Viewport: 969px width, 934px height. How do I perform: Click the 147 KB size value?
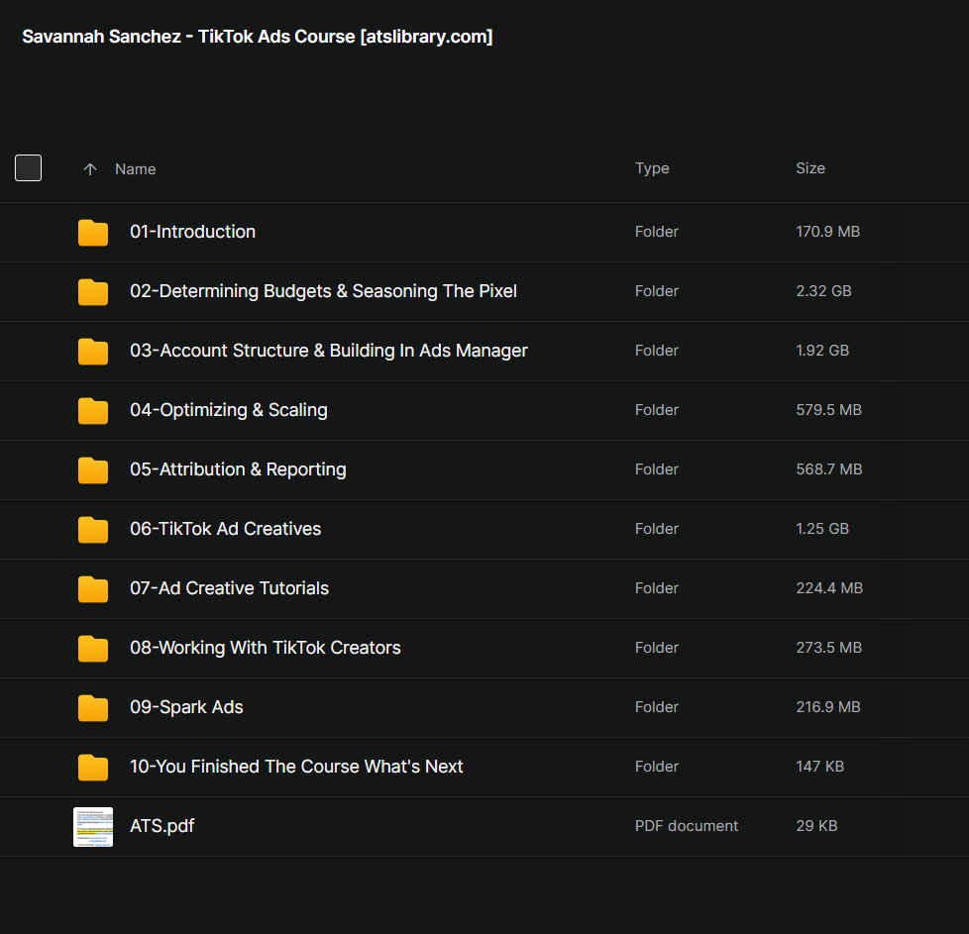(820, 767)
